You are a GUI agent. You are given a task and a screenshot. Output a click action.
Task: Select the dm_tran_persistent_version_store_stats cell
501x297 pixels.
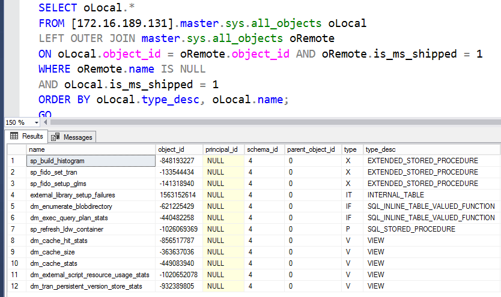tap(91, 286)
